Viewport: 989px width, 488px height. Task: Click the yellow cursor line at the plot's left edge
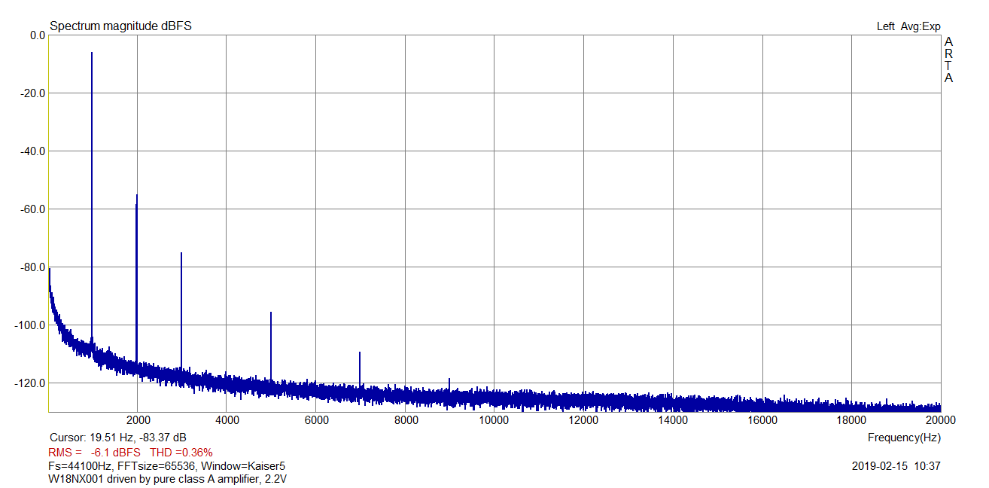49,223
